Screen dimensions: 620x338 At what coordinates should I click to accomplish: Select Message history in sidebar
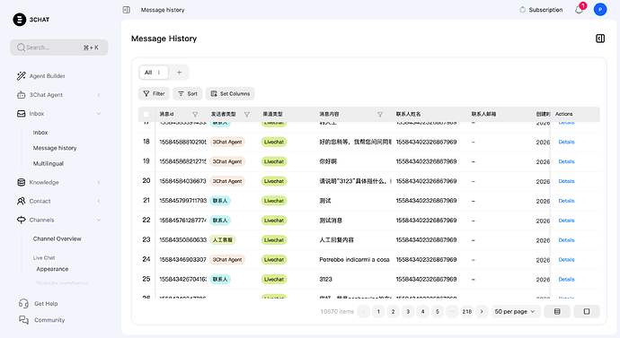55,148
